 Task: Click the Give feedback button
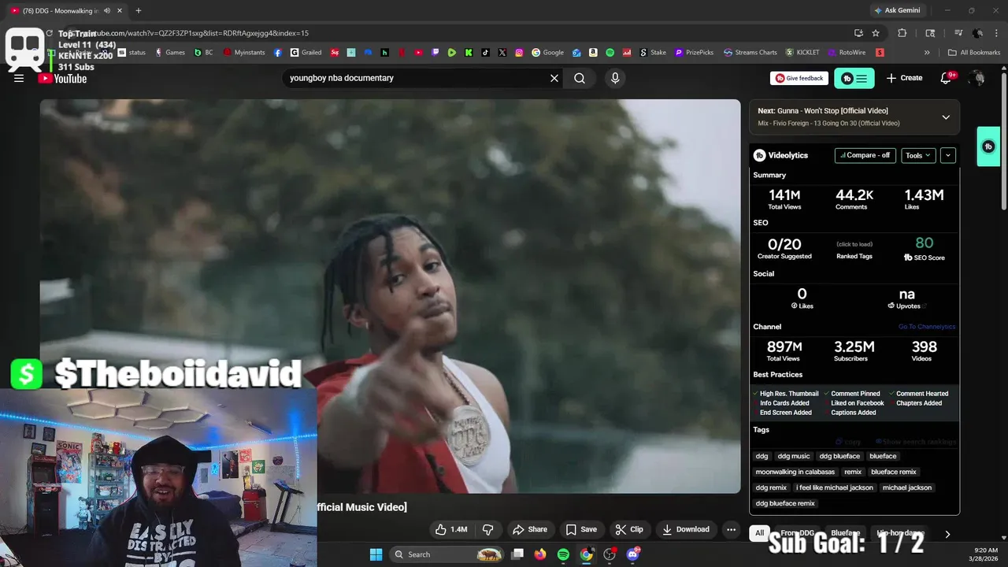799,78
